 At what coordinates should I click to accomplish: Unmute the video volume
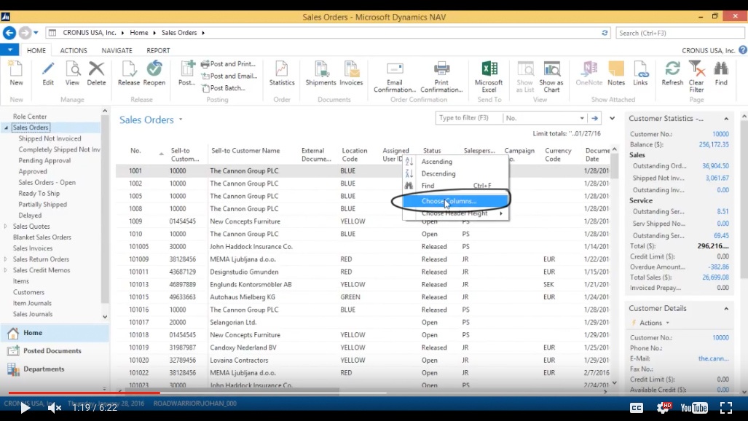pyautogui.click(x=55, y=408)
